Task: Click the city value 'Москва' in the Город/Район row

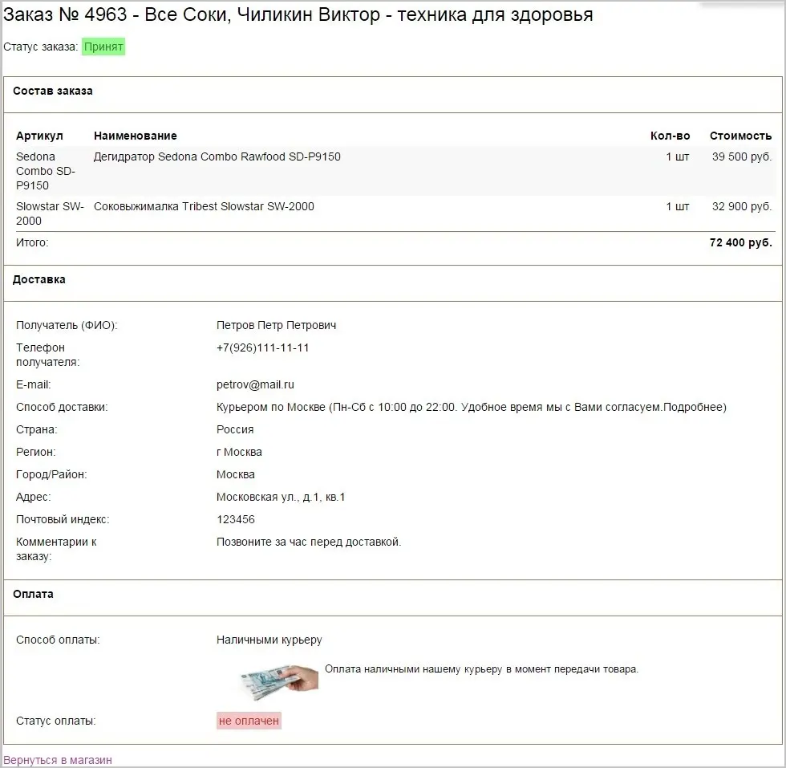Action: coord(236,474)
